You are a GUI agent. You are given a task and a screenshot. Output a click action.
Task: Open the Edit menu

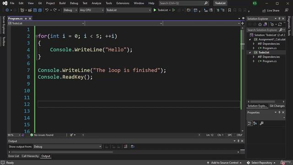(21, 3)
